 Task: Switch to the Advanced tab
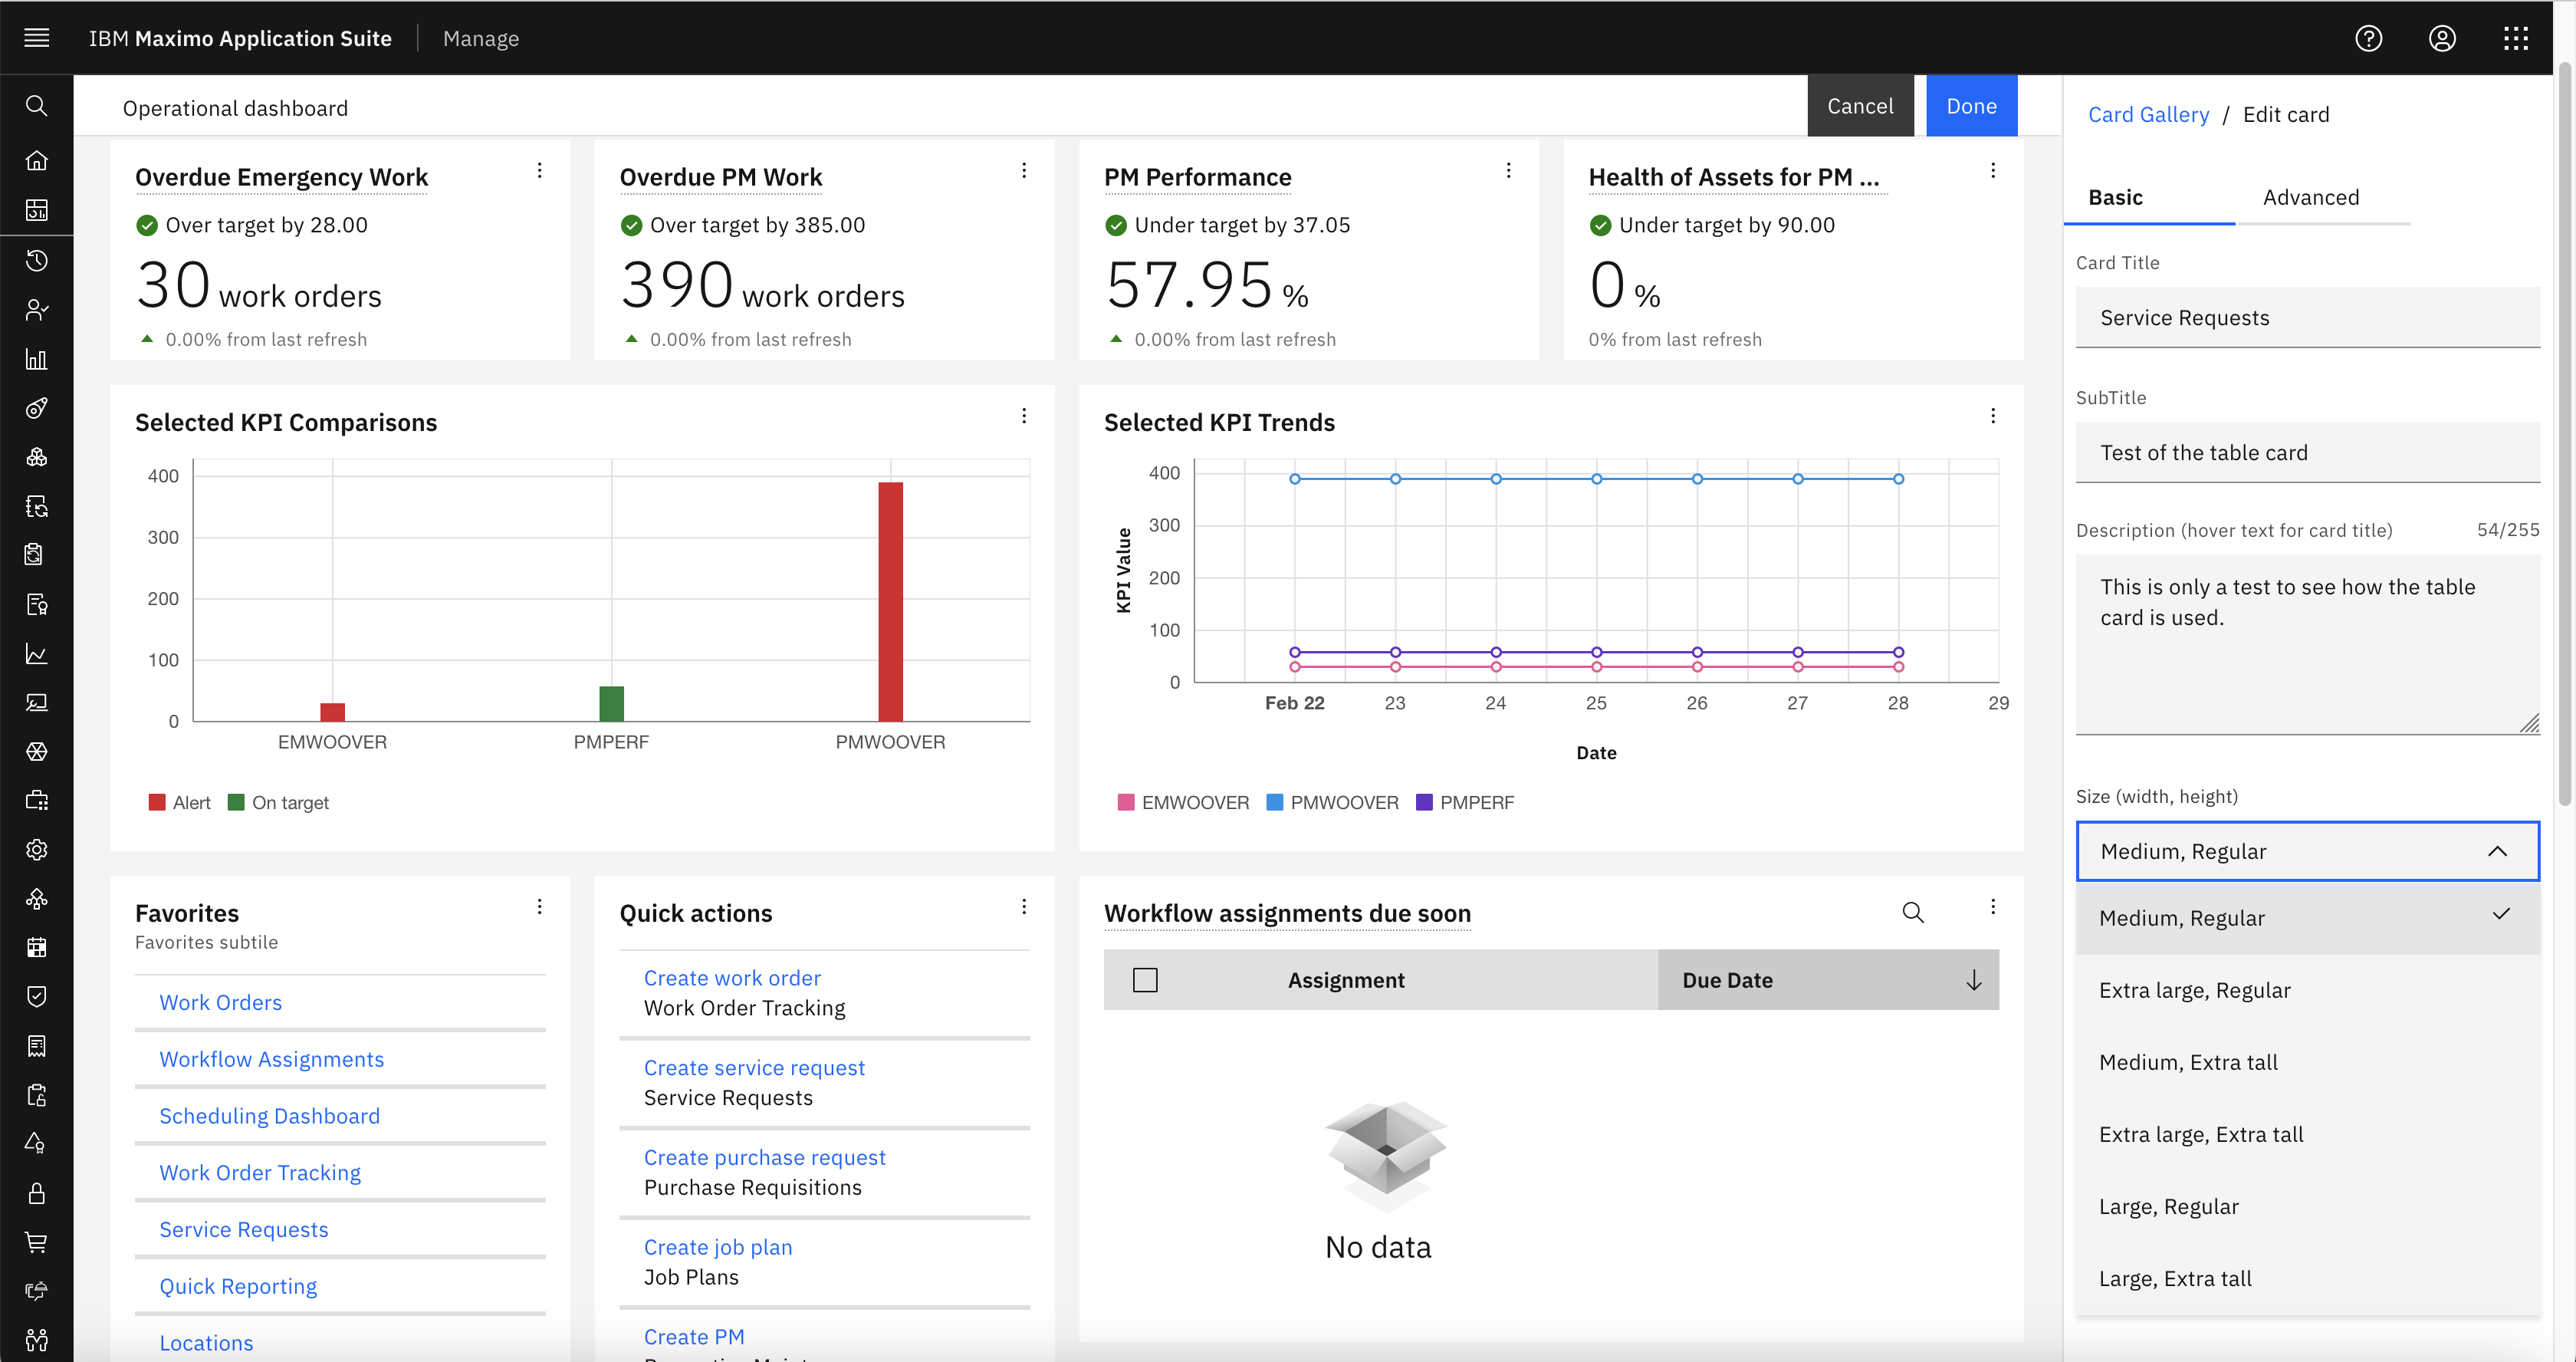click(2310, 197)
